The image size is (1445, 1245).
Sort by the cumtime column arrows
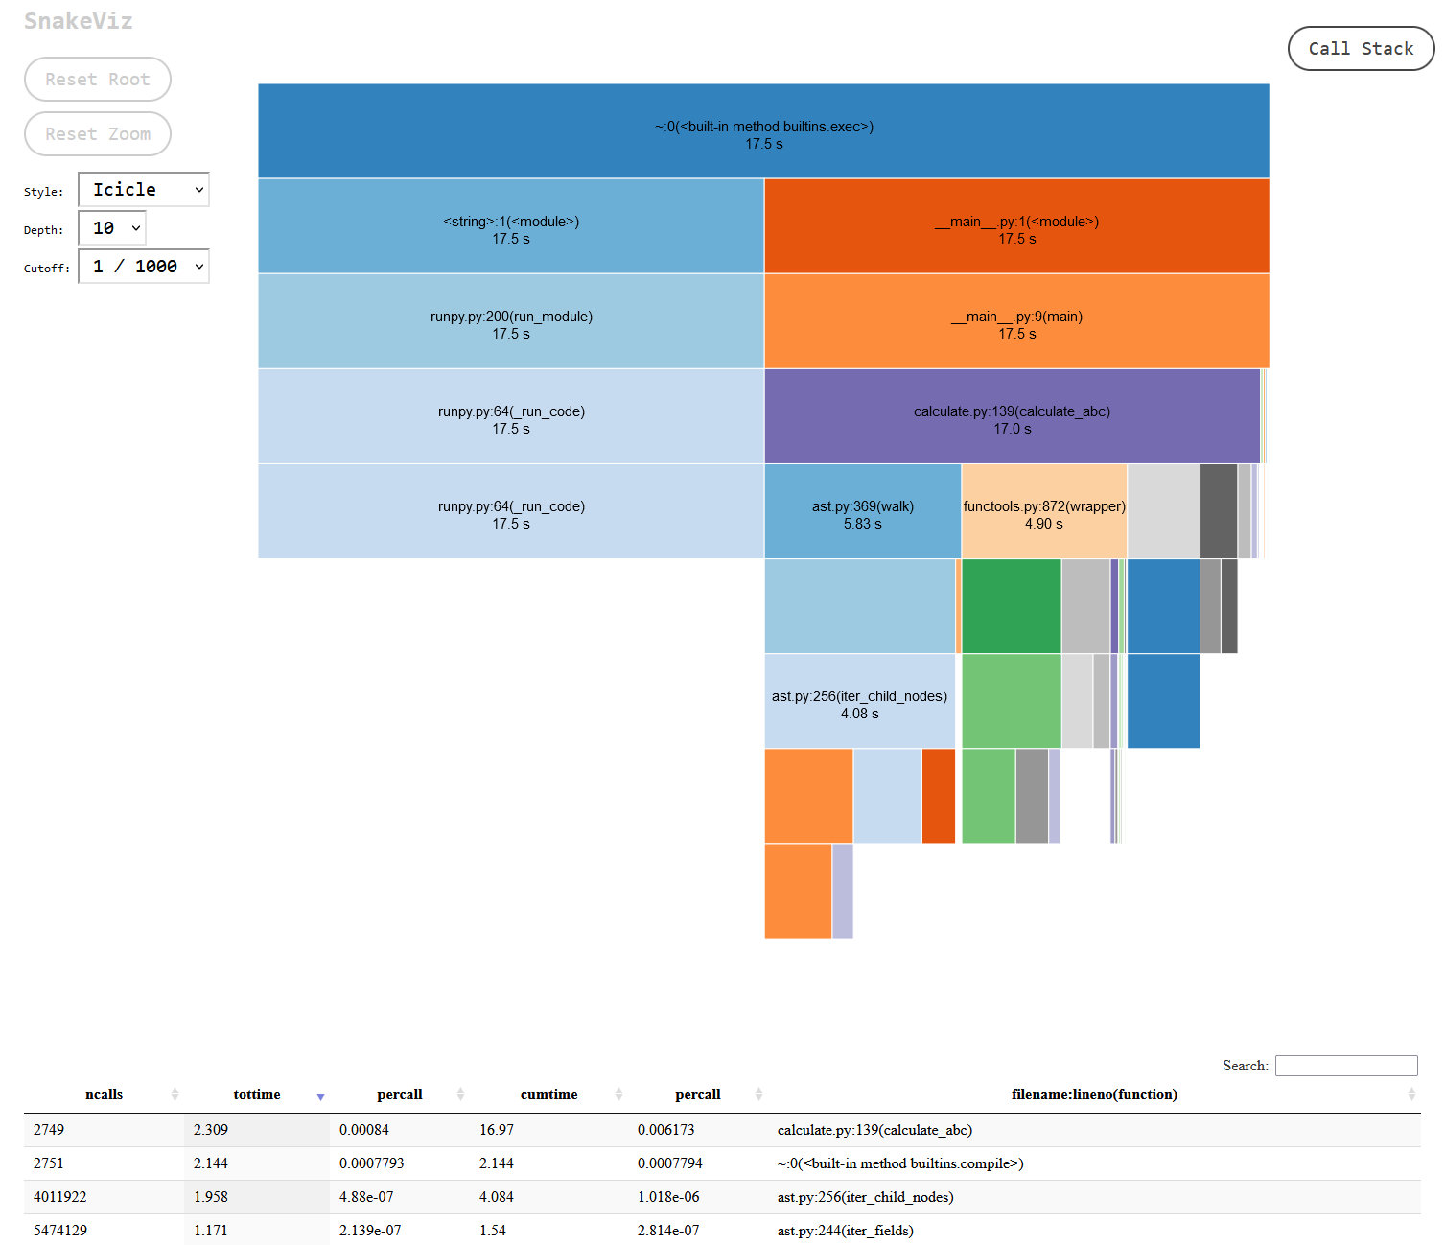click(618, 1094)
